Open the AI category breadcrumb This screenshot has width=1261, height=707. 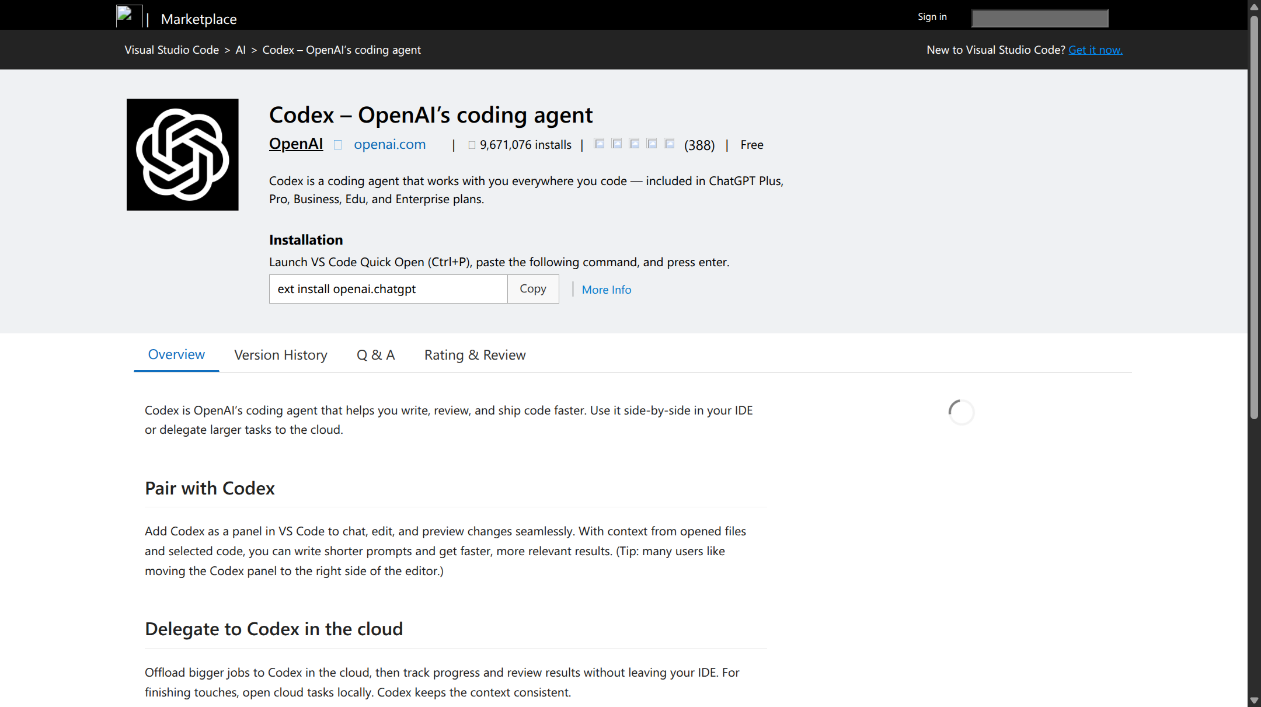click(x=241, y=50)
